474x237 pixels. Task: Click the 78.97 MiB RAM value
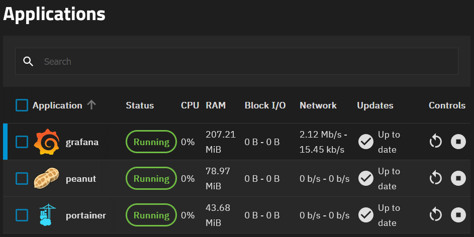coord(218,178)
